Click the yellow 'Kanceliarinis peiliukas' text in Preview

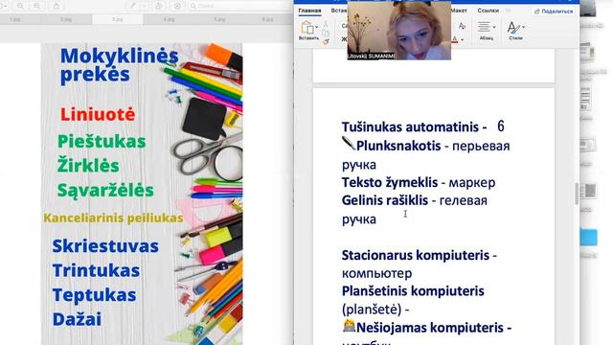[x=113, y=218]
